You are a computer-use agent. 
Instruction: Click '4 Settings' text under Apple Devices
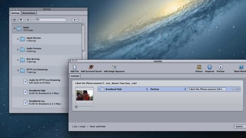31,41
